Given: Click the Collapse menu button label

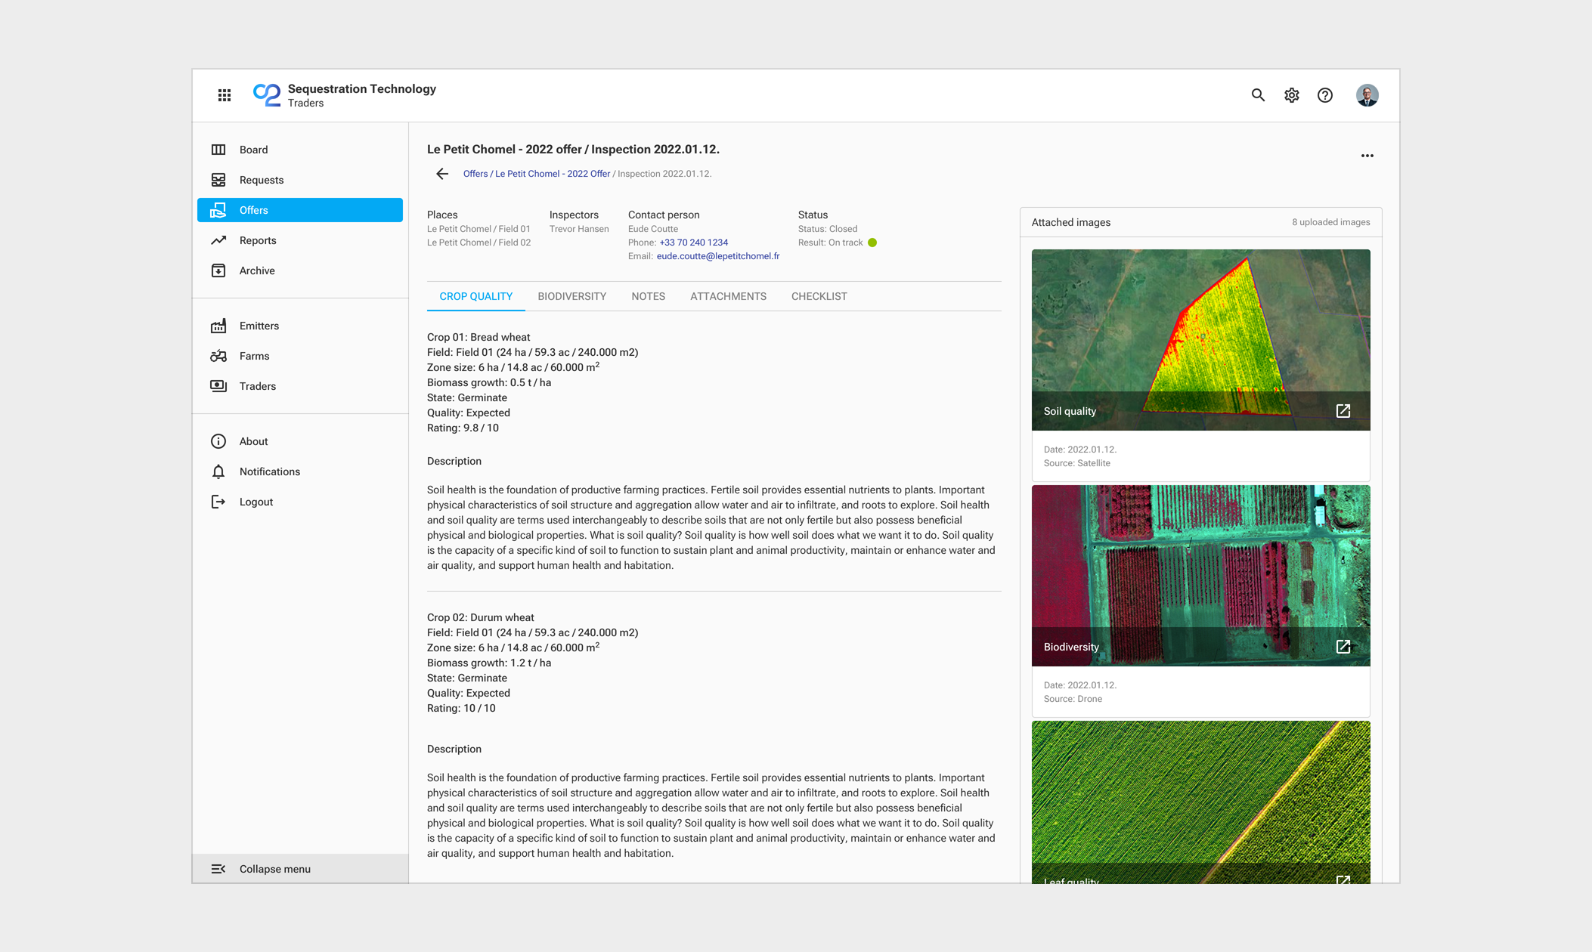Looking at the screenshot, I should [x=275, y=869].
